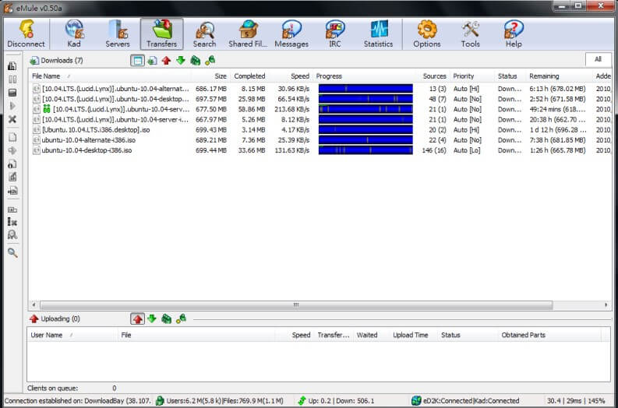Open the Statistics page
The height and width of the screenshot is (408, 618).
click(x=379, y=33)
